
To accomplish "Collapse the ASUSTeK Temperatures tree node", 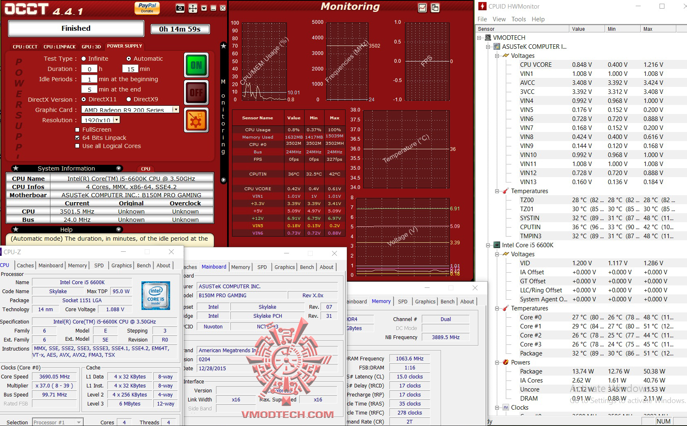I will coord(497,191).
